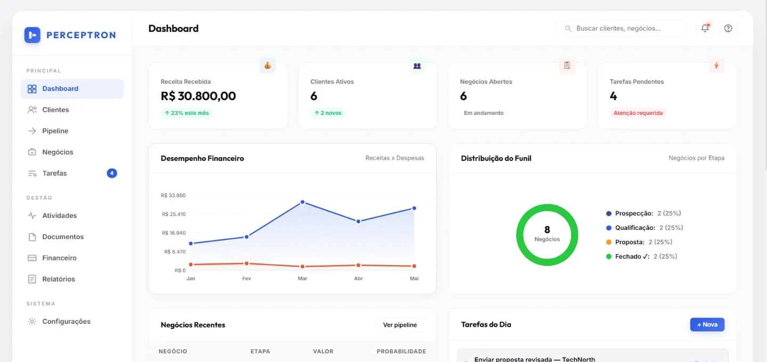
Task: Click the PROBABILIDADE column header
Action: pyautogui.click(x=401, y=351)
